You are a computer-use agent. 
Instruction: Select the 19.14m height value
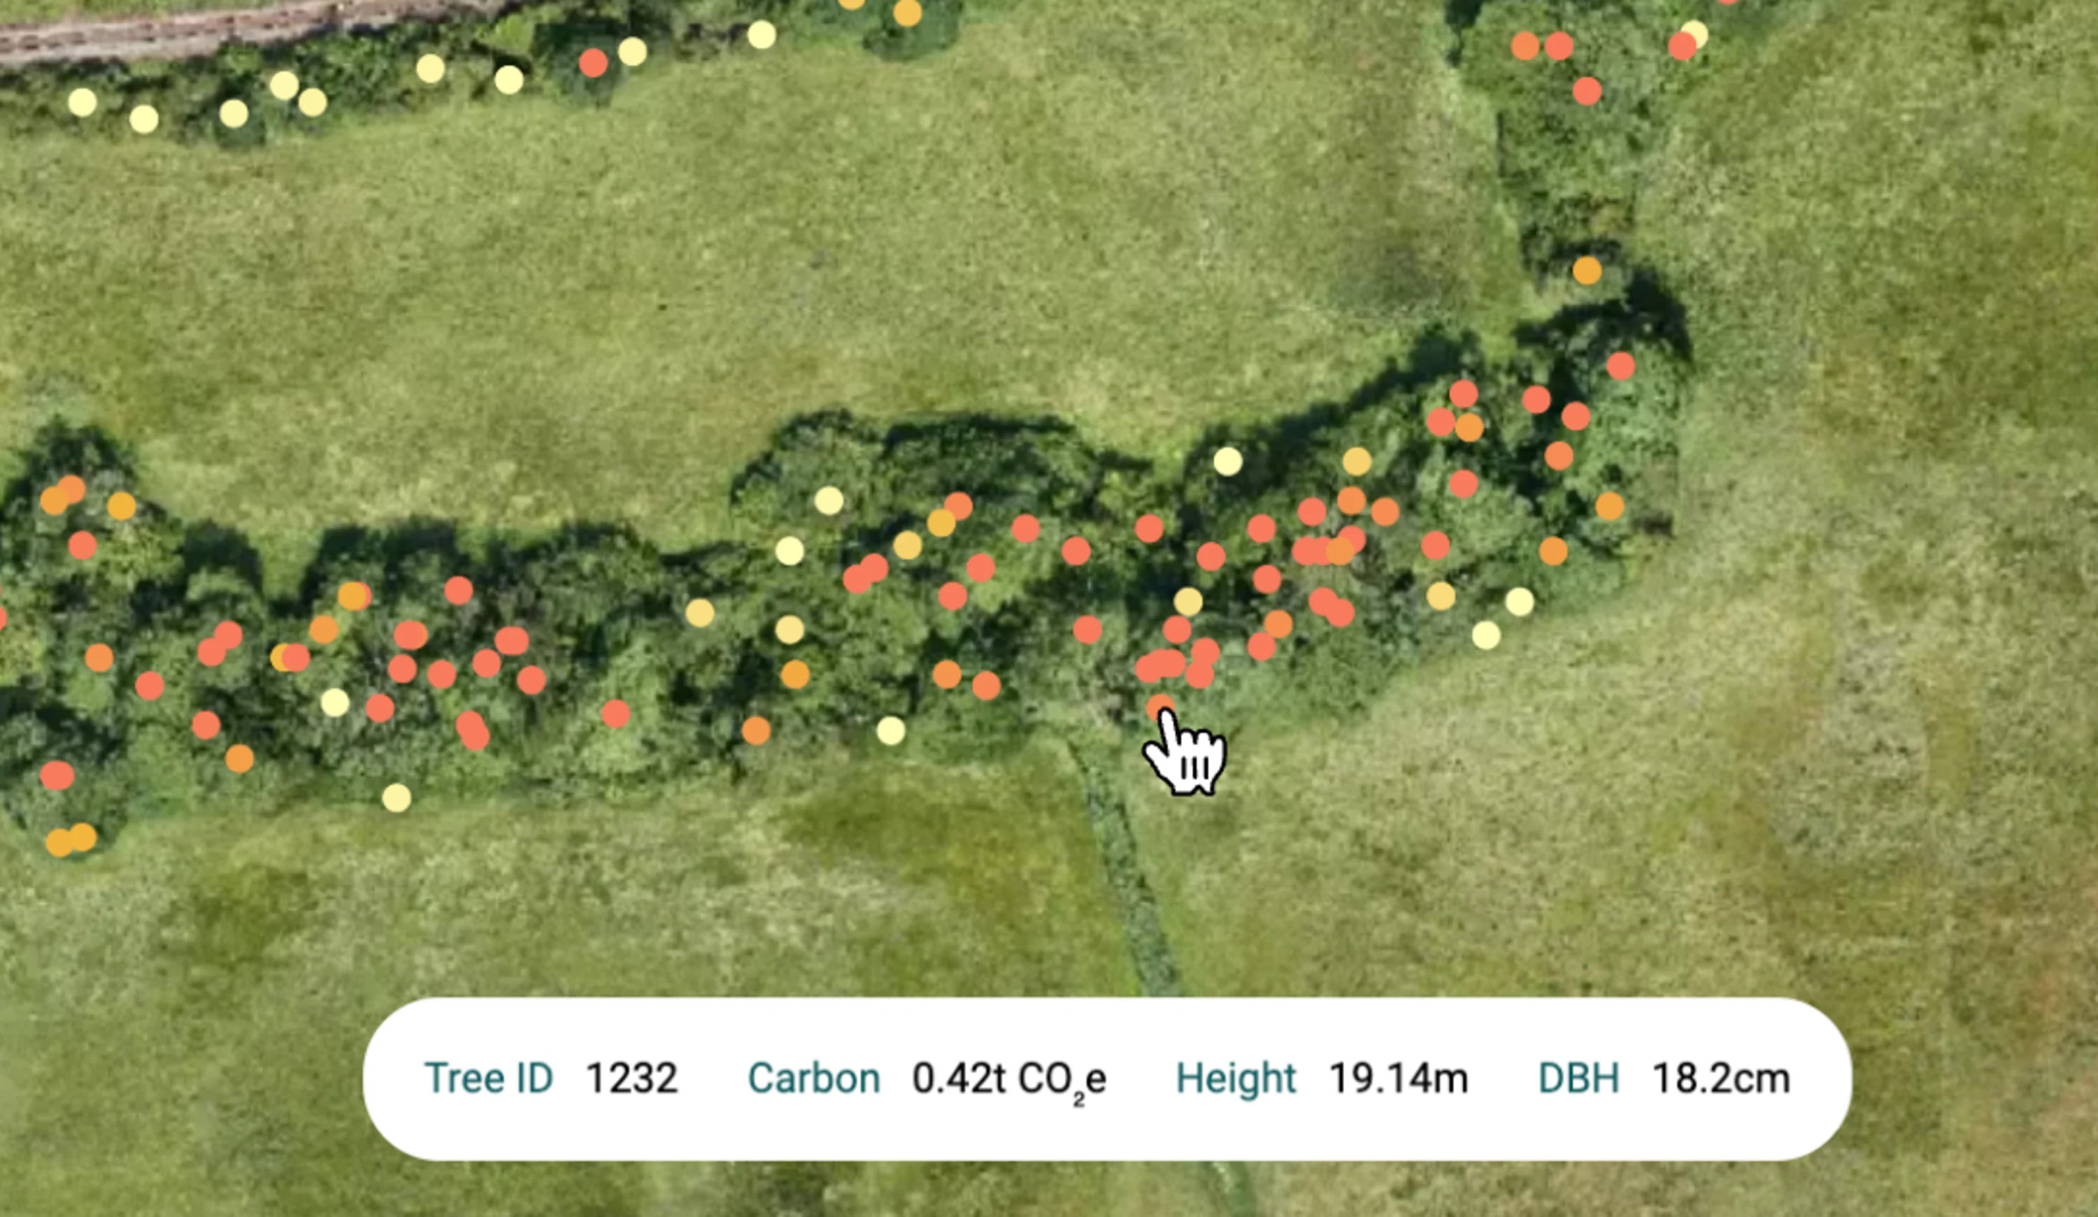point(1399,1078)
